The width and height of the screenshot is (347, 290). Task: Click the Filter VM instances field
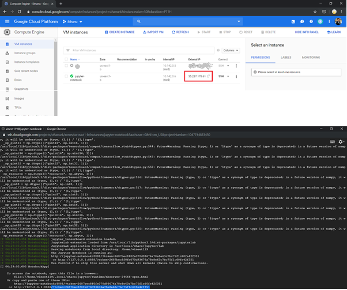(x=139, y=51)
